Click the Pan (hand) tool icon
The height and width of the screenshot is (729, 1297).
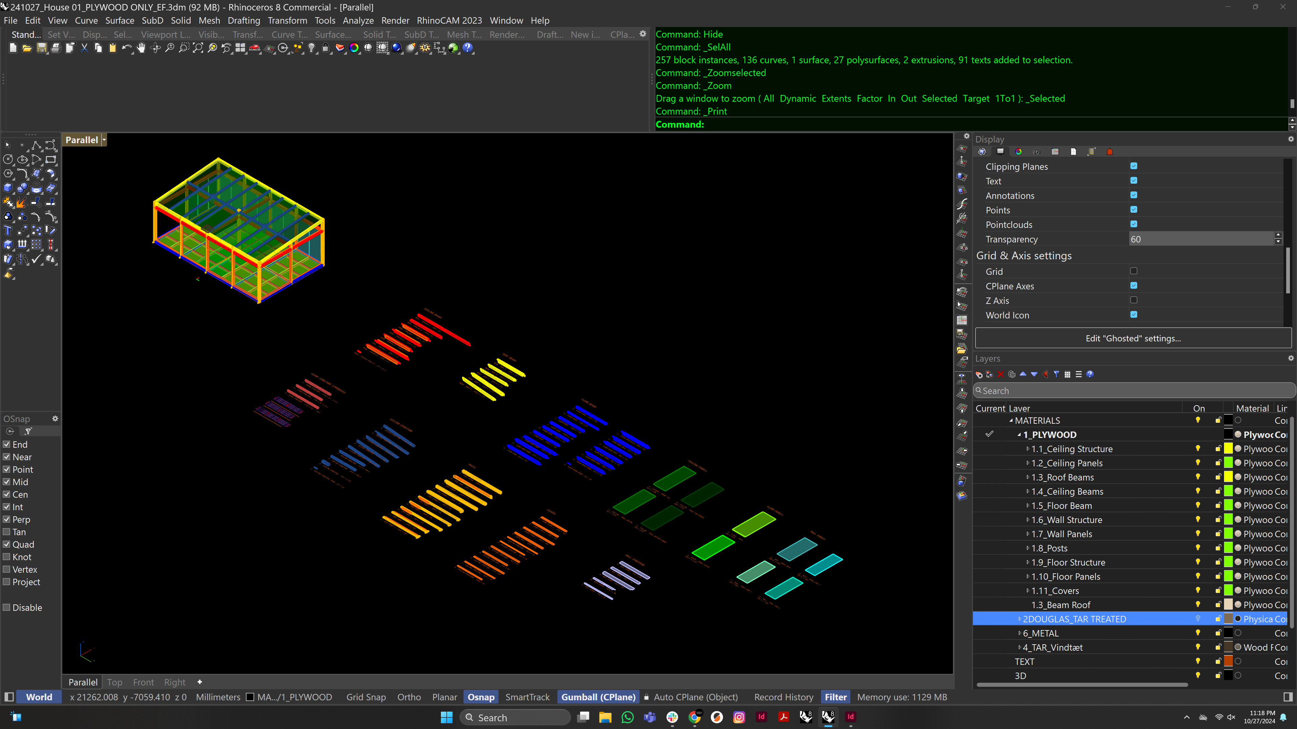tap(141, 48)
